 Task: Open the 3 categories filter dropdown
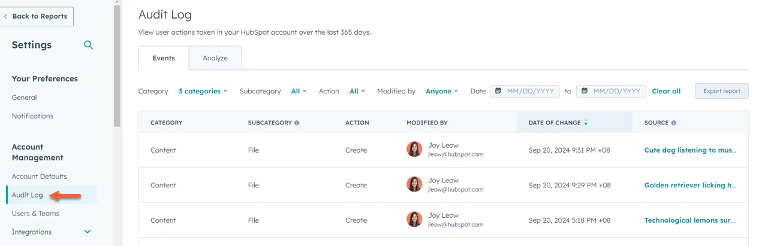click(x=203, y=91)
